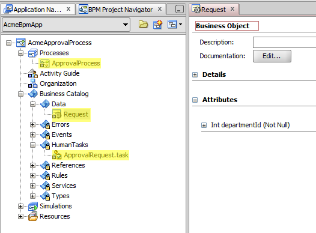Expand the Events module node
316x233 pixels.
pos(32,135)
